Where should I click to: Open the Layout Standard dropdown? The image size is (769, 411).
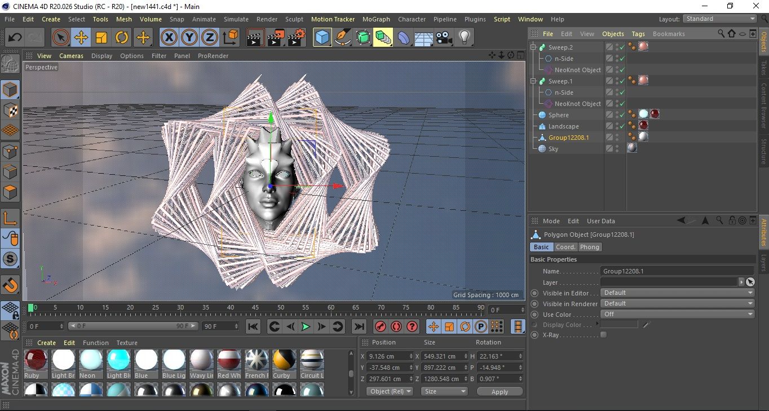coord(720,19)
